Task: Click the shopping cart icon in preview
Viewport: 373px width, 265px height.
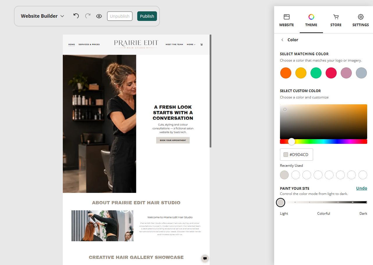Action: pos(201,44)
